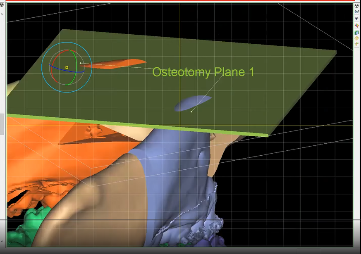
Task: Click the blue rotation arc of the gizmo
Action: [x=67, y=71]
